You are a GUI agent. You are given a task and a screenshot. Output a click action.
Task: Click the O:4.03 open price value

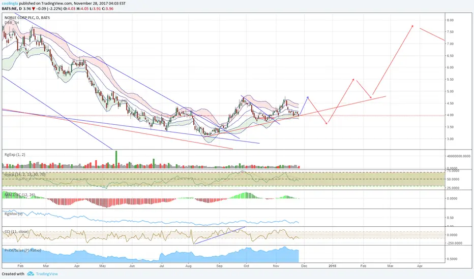click(x=69, y=9)
